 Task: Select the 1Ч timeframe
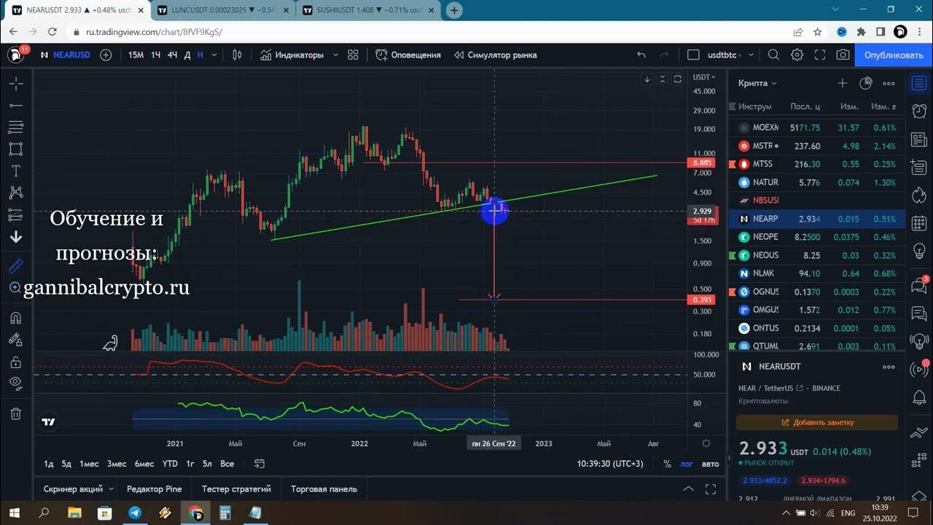155,55
